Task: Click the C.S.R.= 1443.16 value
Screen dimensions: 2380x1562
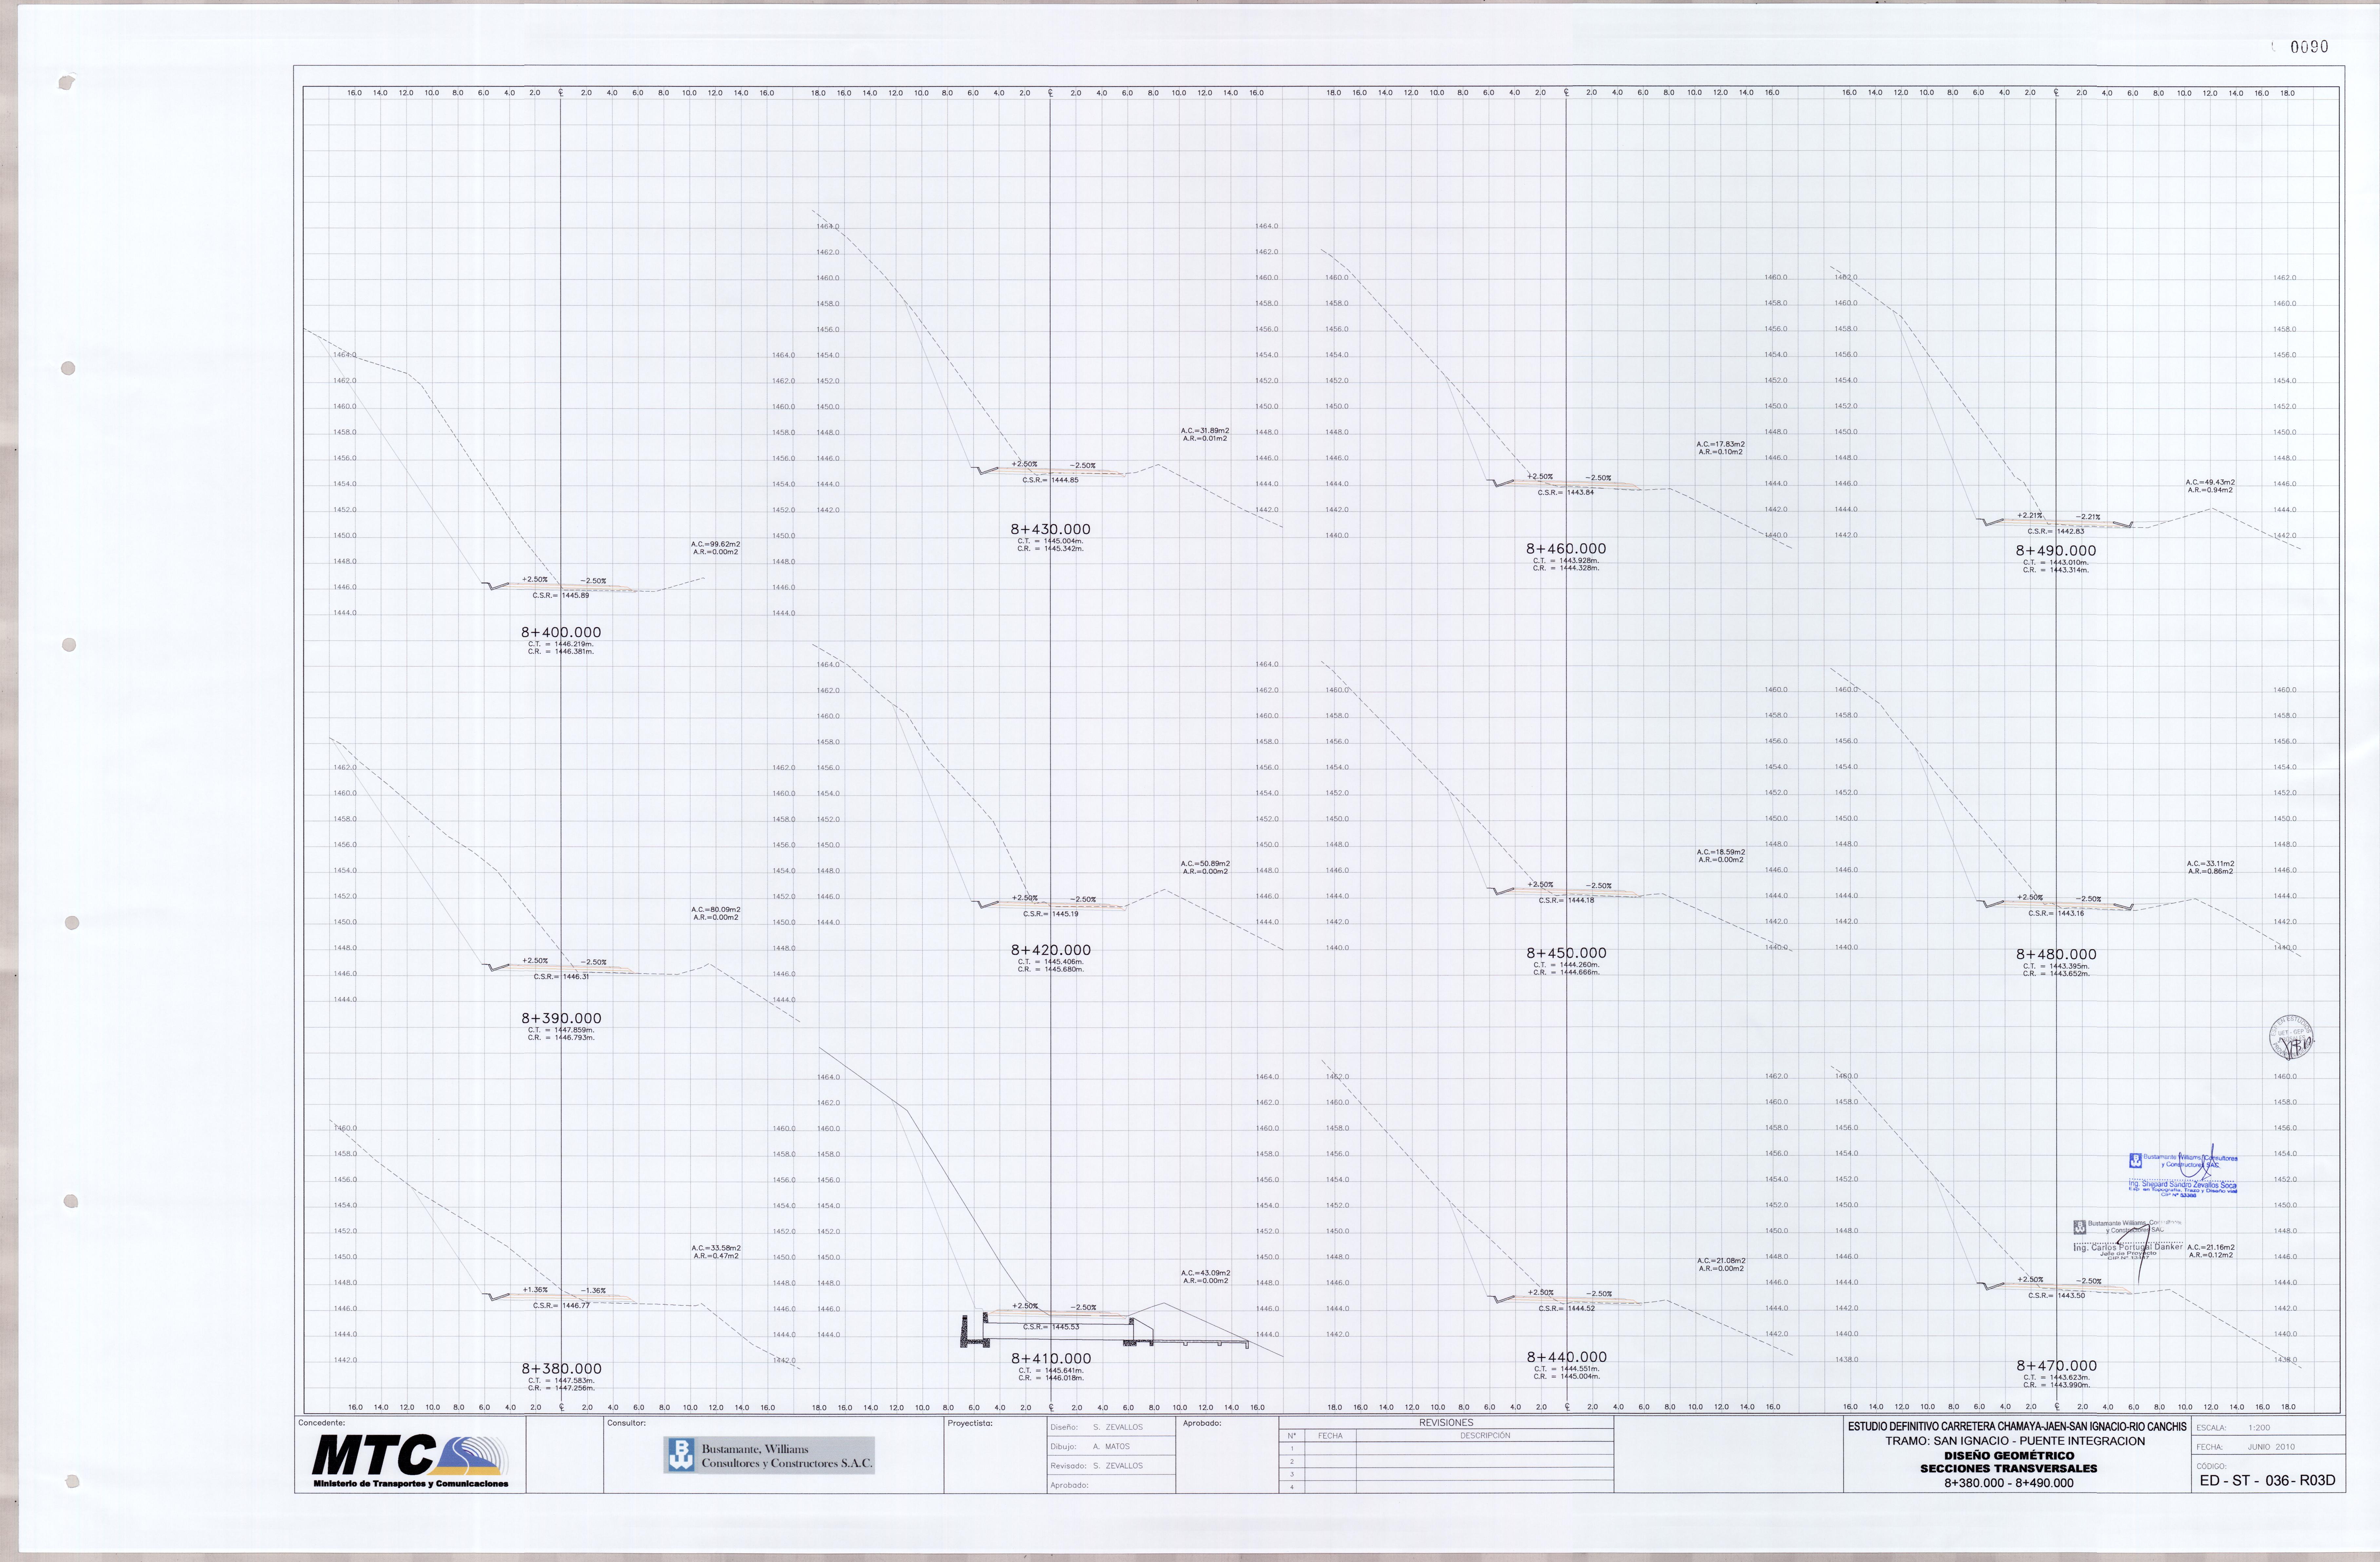Action: point(2056,913)
